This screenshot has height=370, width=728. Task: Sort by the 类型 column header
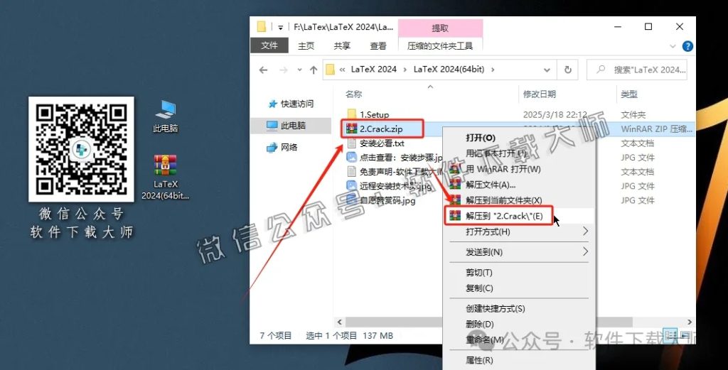tap(629, 94)
